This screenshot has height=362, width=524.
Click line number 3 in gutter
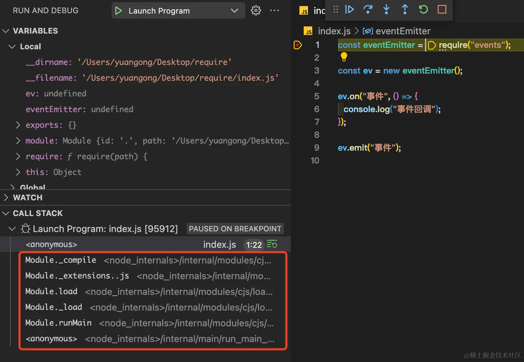pyautogui.click(x=317, y=71)
